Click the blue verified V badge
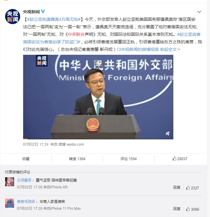 point(43,11)
